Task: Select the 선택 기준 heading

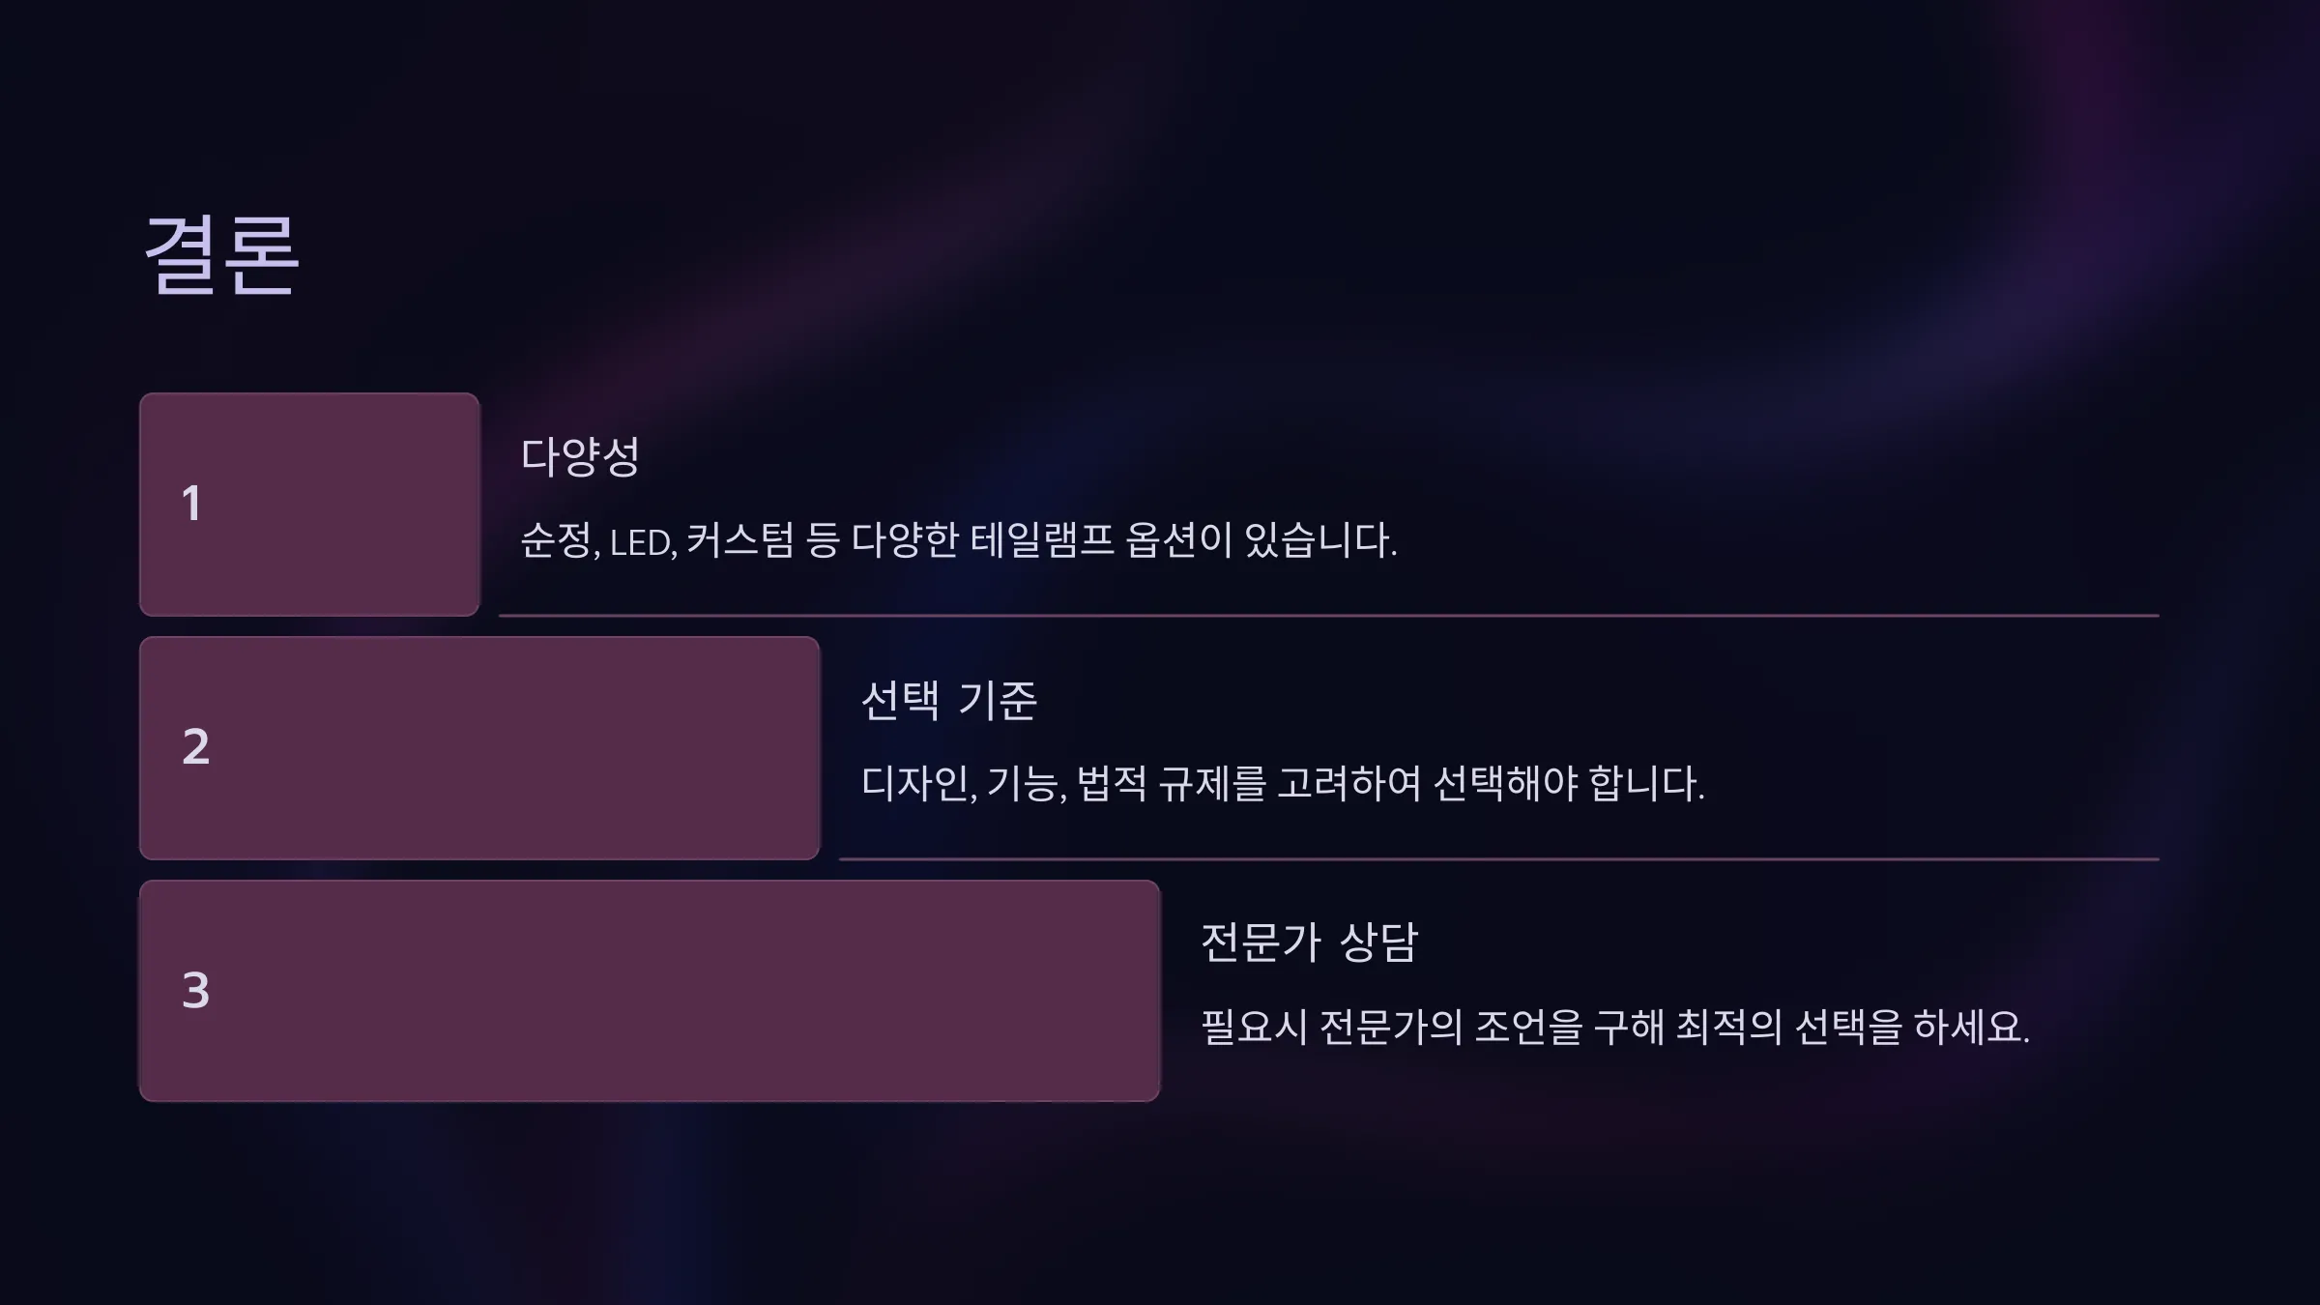Action: click(x=948, y=700)
